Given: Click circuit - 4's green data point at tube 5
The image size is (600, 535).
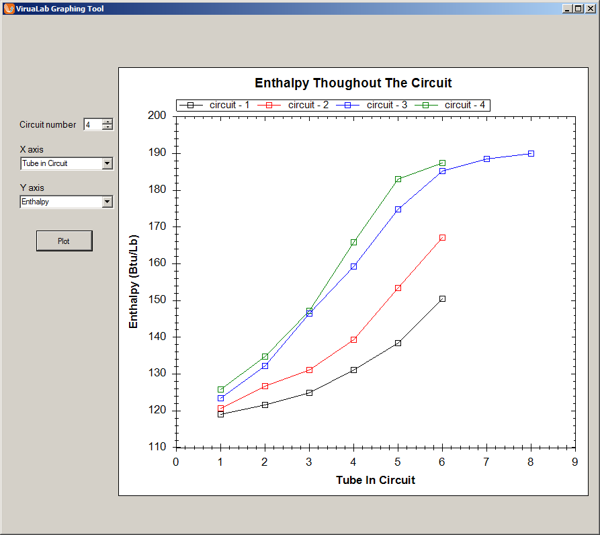Looking at the screenshot, I should (x=397, y=179).
